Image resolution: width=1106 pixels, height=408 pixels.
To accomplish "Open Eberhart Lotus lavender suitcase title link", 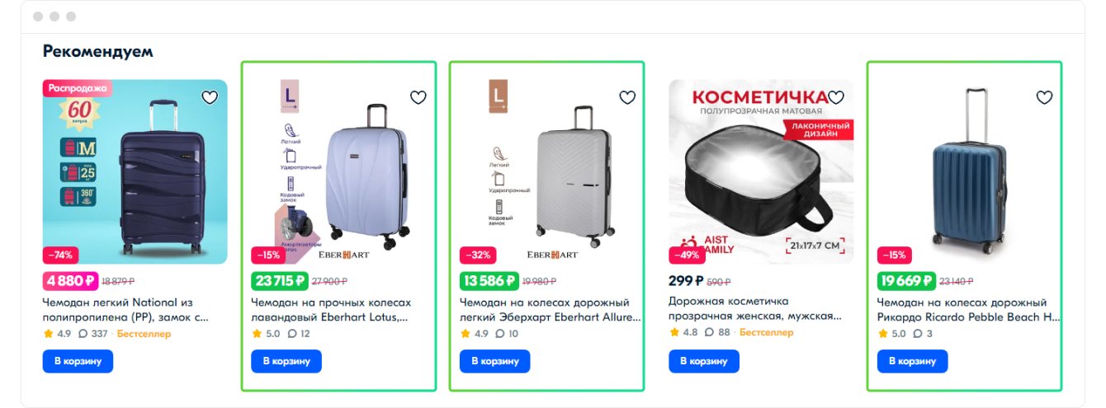I will (331, 309).
